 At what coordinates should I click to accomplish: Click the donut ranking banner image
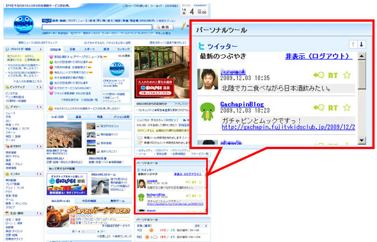point(89,217)
